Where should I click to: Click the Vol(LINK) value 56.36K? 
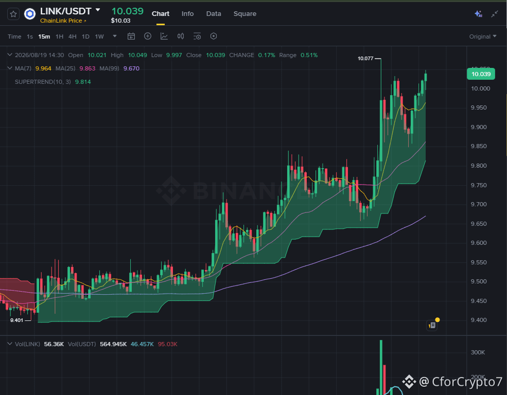click(54, 344)
